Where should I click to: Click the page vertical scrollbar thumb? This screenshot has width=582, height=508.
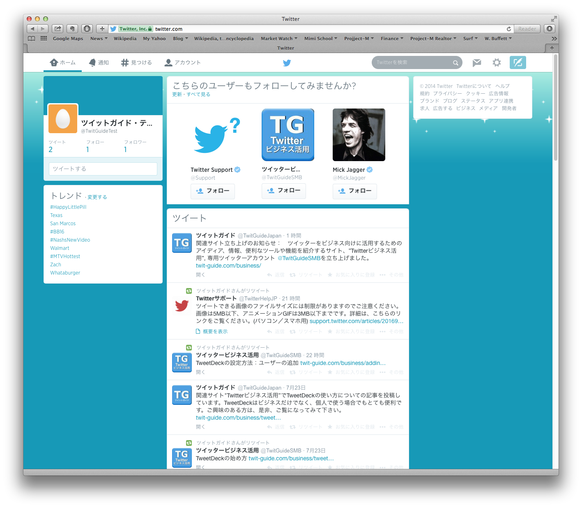(556, 107)
